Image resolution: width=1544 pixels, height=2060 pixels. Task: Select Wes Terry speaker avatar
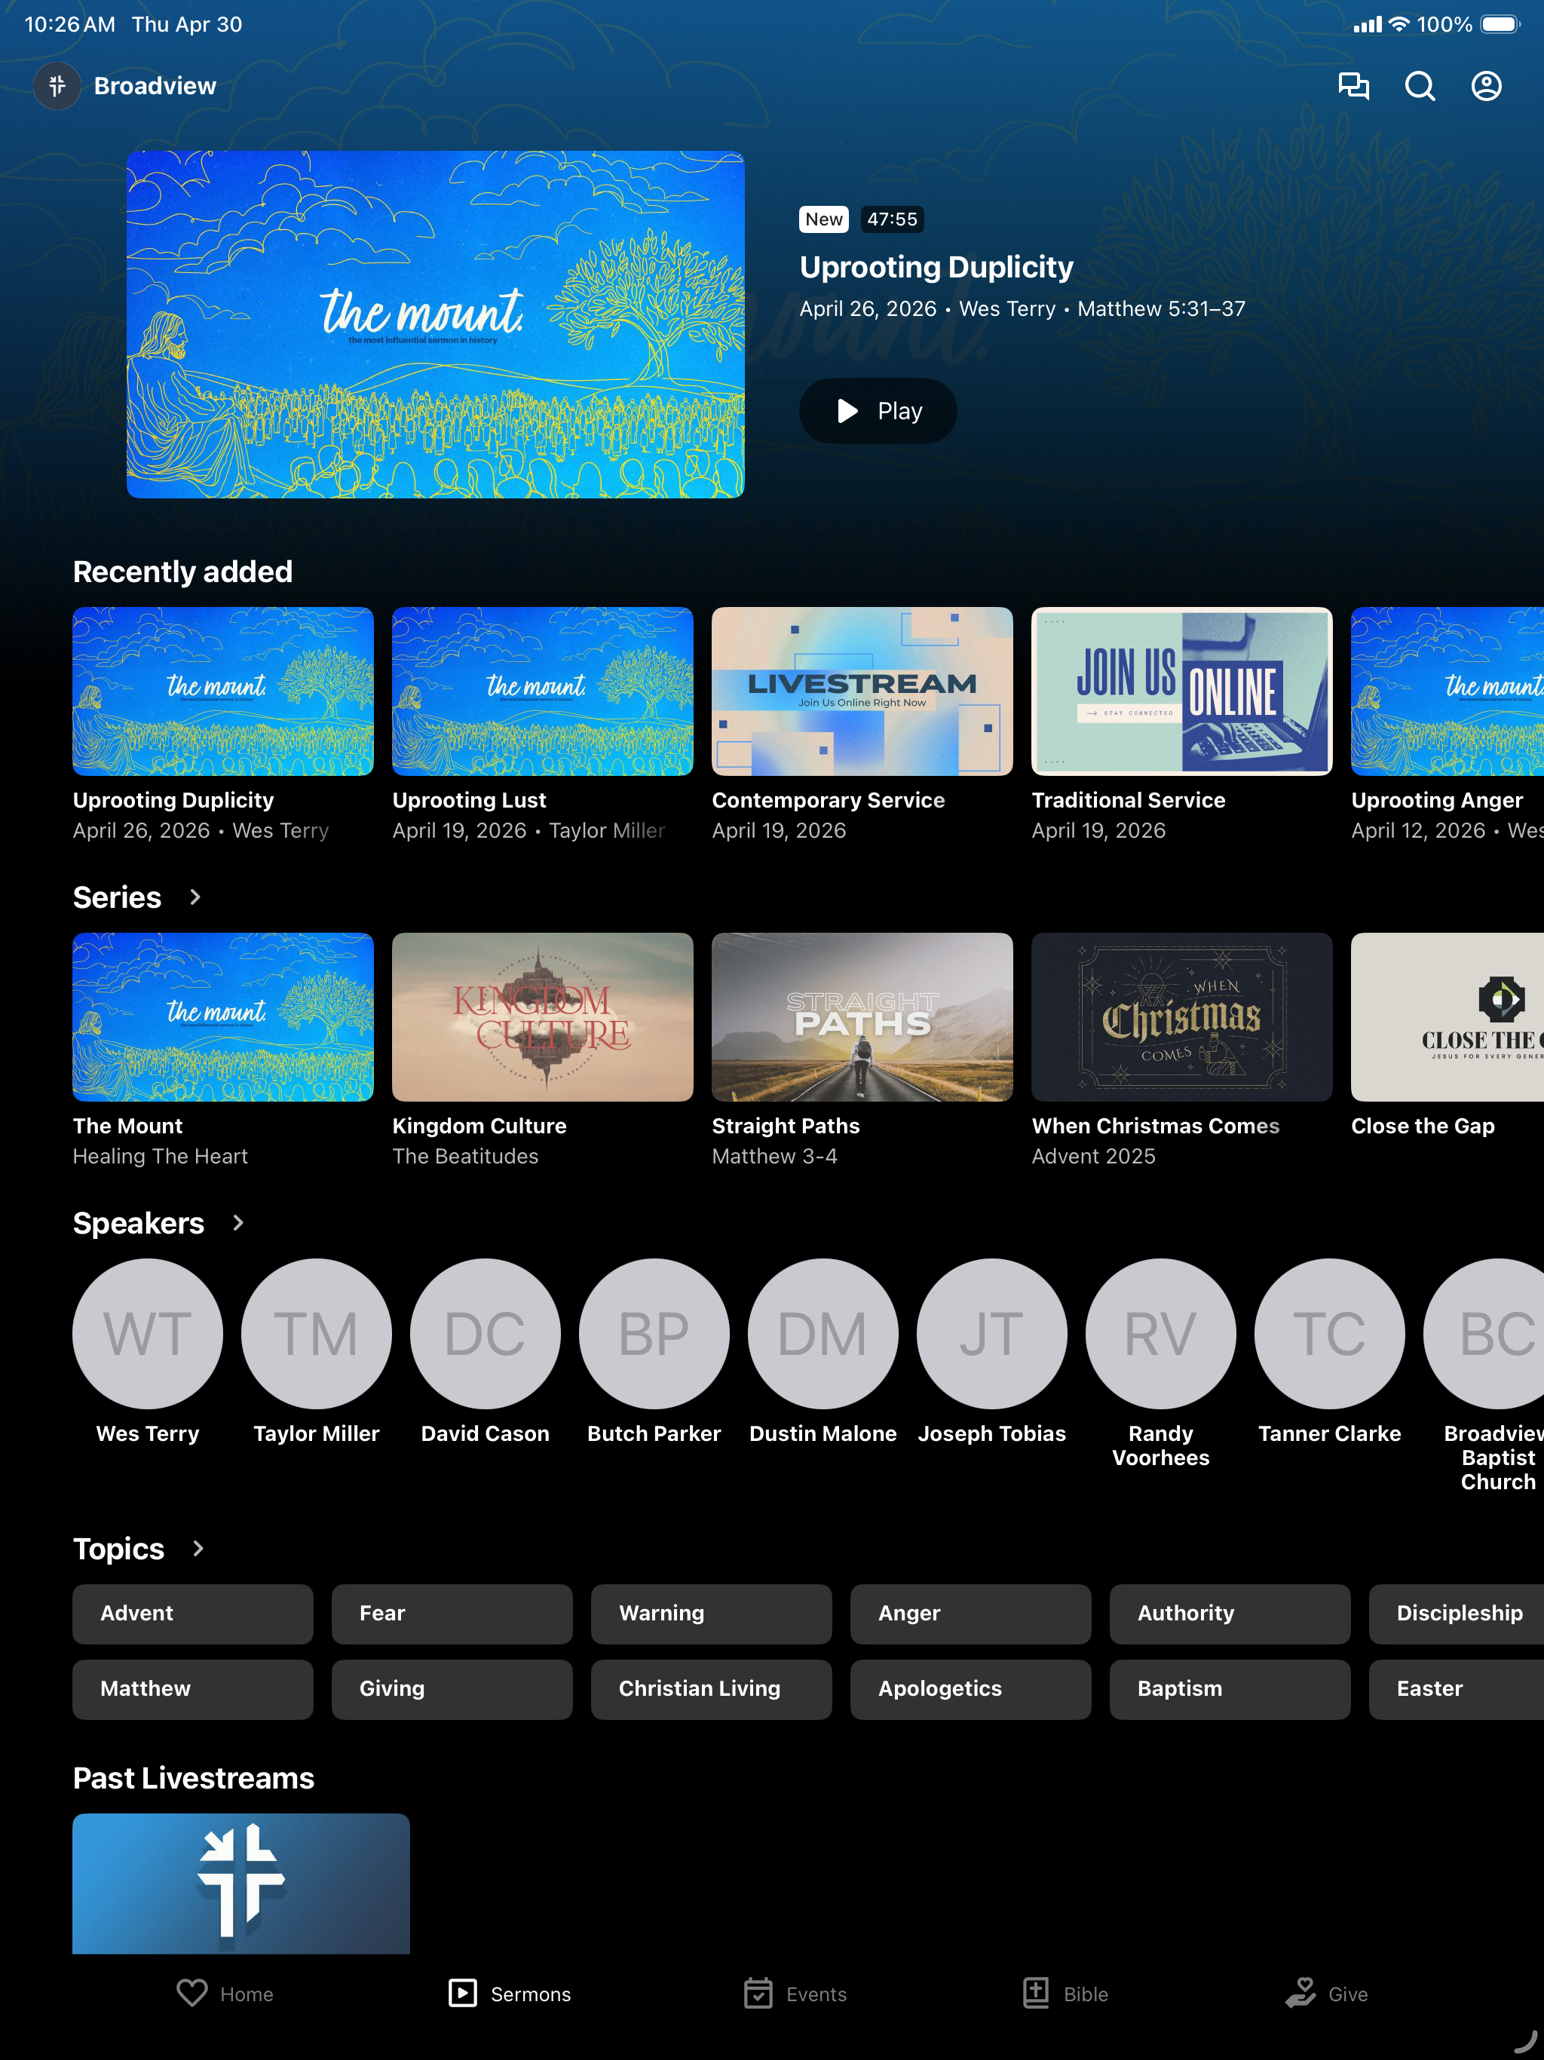[147, 1332]
